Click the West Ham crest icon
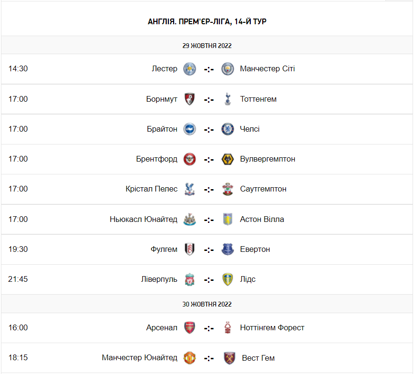The width and height of the screenshot is (414, 374). pyautogui.click(x=230, y=358)
